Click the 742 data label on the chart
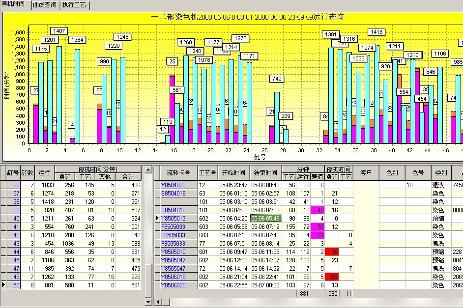This screenshot has width=463, height=308. 277,79
